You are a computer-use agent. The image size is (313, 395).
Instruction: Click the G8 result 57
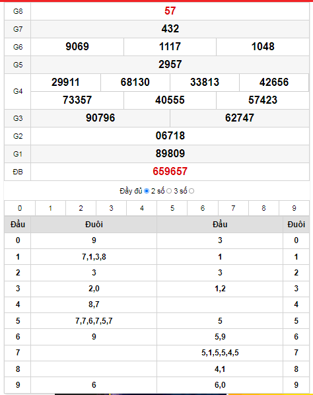[x=170, y=11]
